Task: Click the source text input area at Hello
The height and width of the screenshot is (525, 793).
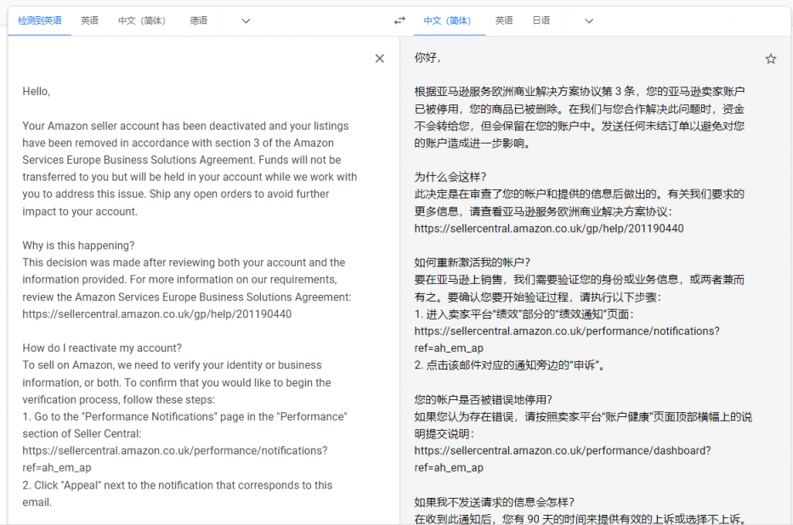Action: [36, 92]
